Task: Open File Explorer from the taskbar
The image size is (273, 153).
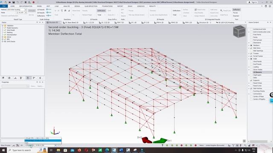Action: click(58, 150)
